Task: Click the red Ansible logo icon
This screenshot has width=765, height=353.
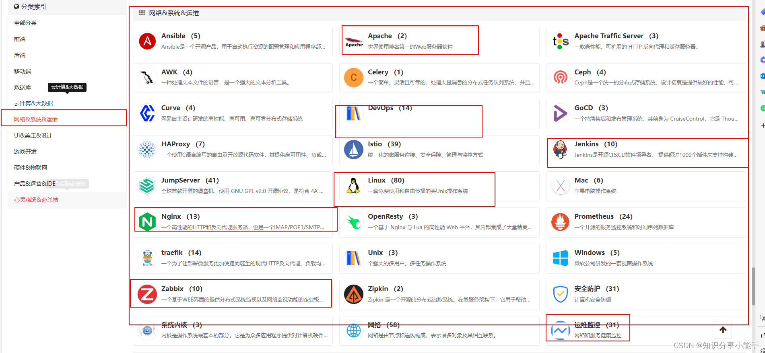Action: pyautogui.click(x=147, y=41)
